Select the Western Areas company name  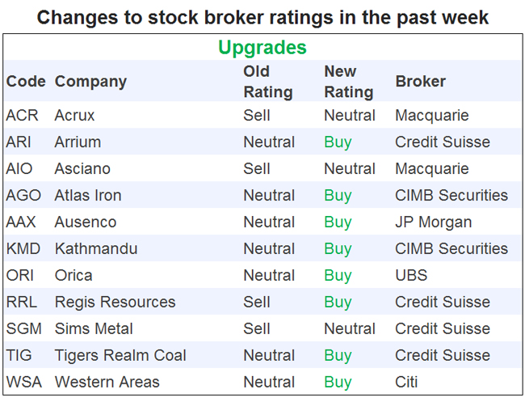107,383
